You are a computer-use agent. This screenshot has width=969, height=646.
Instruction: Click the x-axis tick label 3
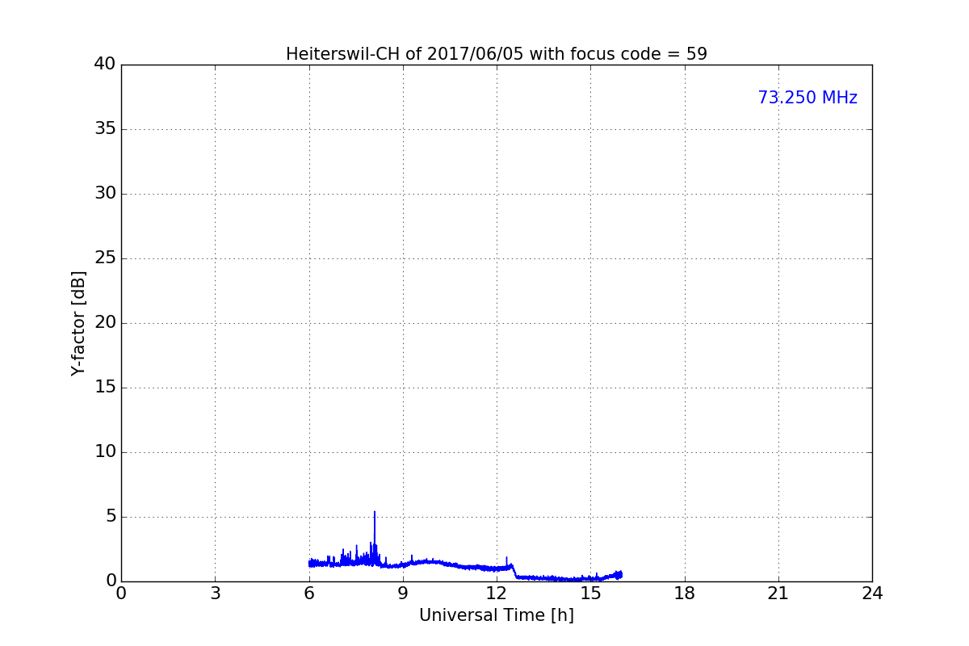pyautogui.click(x=215, y=594)
